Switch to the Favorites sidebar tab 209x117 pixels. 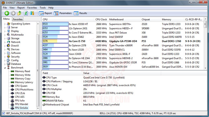coord(18,19)
